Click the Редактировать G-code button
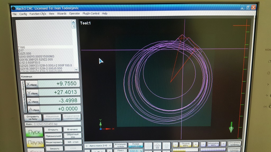 click(54, 142)
